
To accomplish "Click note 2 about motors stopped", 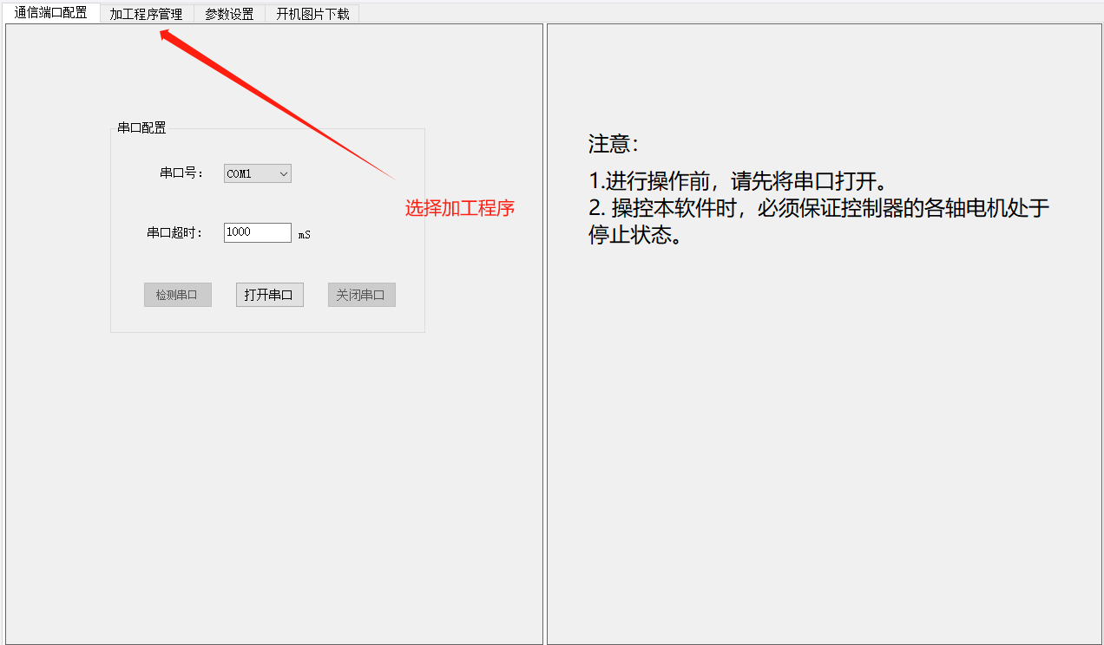I will click(x=819, y=221).
